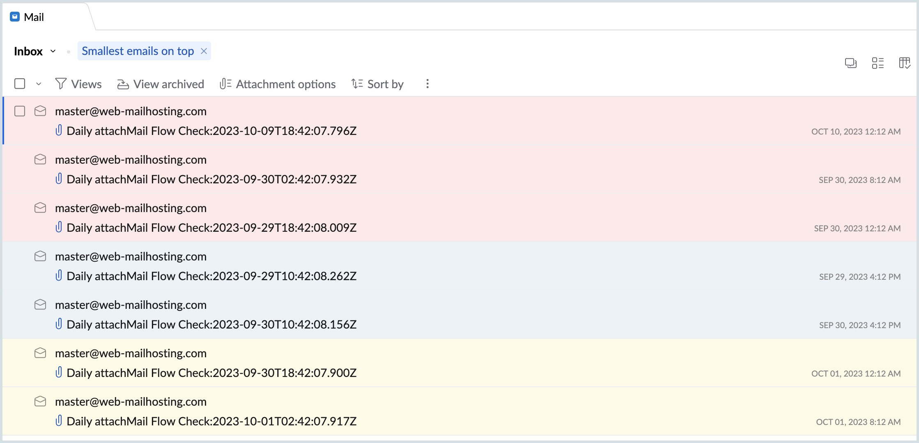Click sender of the OCT 10, 2023 12:12 AM email
The height and width of the screenshot is (443, 919).
click(x=131, y=111)
